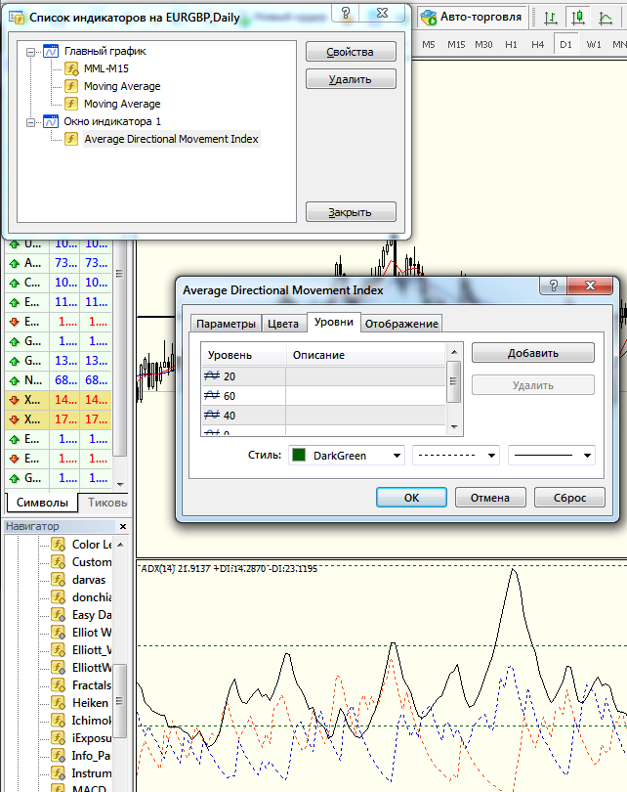The width and height of the screenshot is (627, 792).
Task: Click the MML-M15 indicator icon
Action: pos(71,68)
